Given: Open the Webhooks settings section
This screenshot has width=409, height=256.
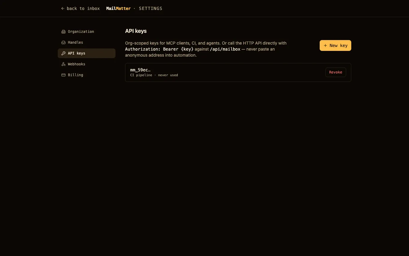Looking at the screenshot, I should click(x=87, y=64).
